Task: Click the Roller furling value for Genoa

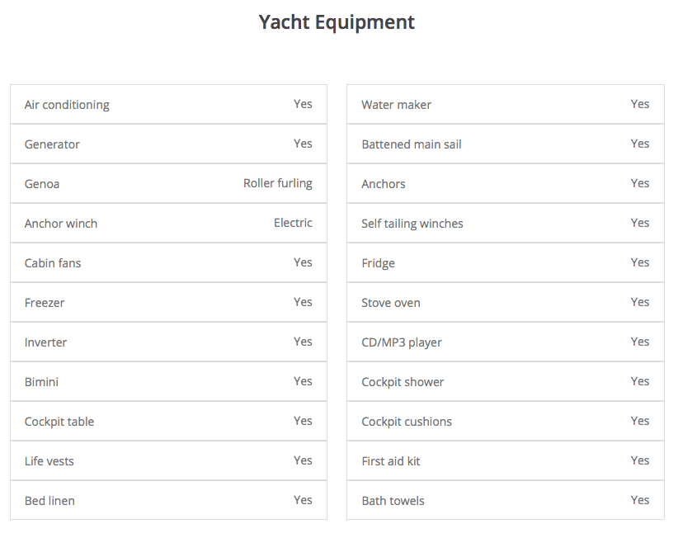Action: click(x=278, y=183)
